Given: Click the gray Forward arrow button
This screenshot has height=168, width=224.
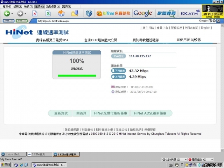Looking at the screenshot, I should 20,14.
